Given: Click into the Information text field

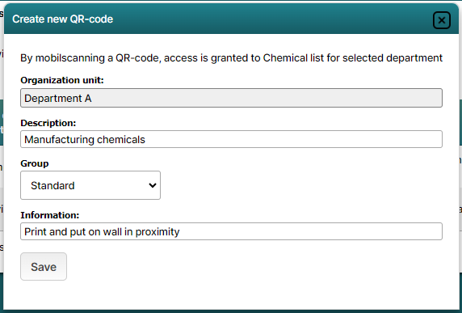Looking at the screenshot, I should (x=231, y=231).
